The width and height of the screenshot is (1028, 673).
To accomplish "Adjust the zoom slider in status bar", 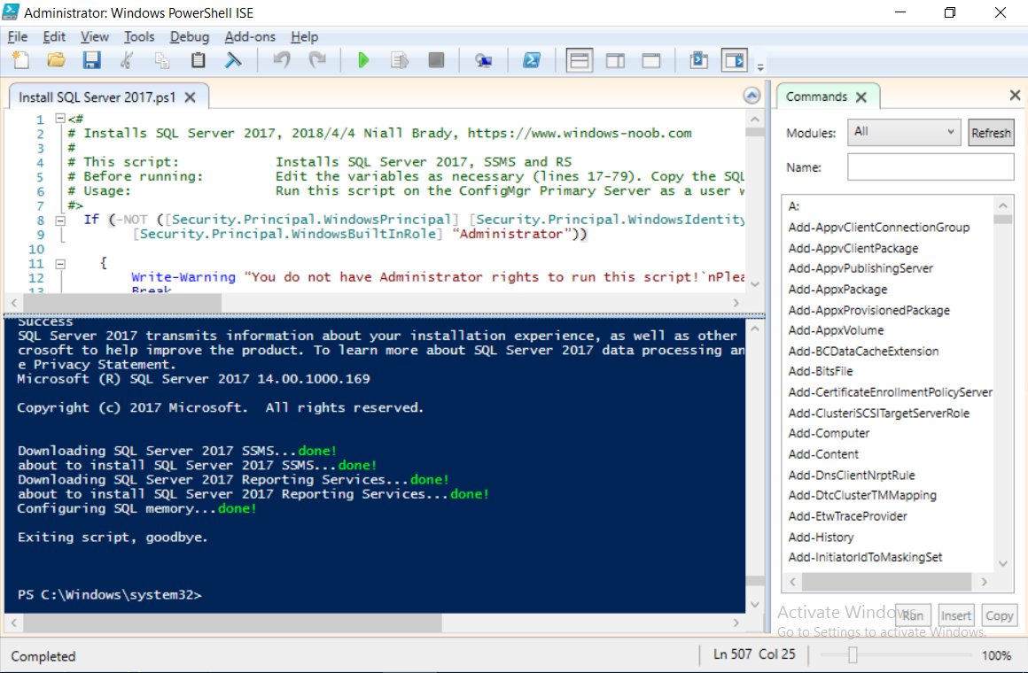I will (x=853, y=654).
